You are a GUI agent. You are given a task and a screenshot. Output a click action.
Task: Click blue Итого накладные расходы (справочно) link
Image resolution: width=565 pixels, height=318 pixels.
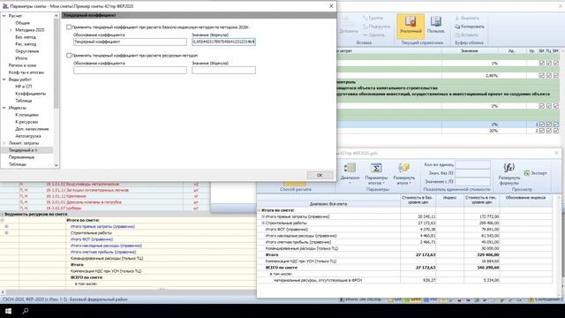point(106,246)
